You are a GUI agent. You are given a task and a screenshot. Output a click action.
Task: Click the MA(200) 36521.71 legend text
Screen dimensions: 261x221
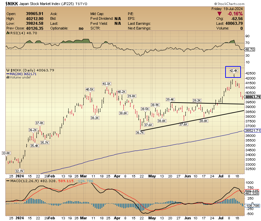[x=23, y=74]
